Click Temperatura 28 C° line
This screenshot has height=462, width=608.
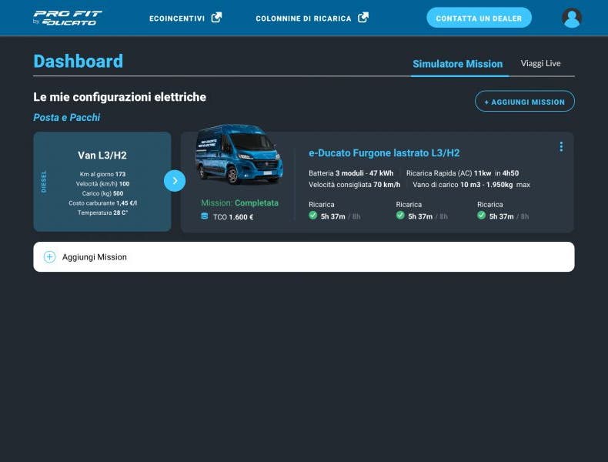point(102,213)
